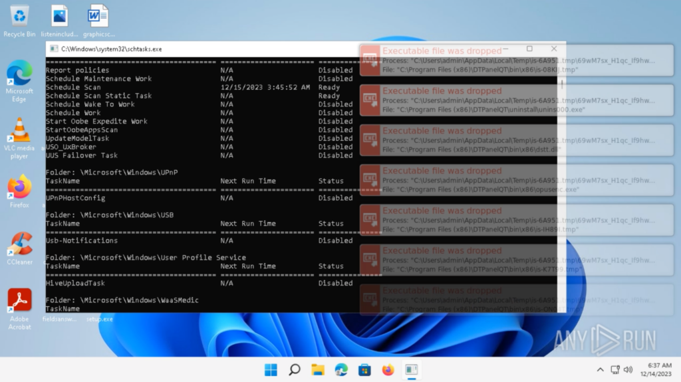This screenshot has height=382, width=681.
Task: Open the listeninclud image file icon
Action: (59, 19)
